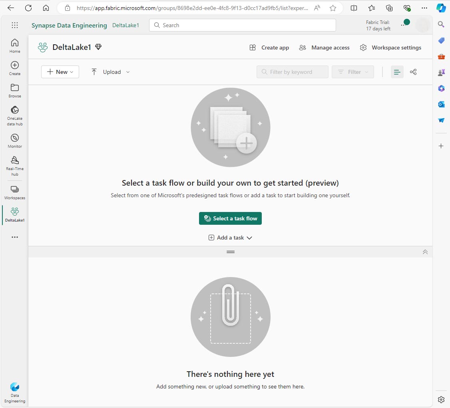Open the New item dropdown
450x408 pixels.
coord(60,72)
